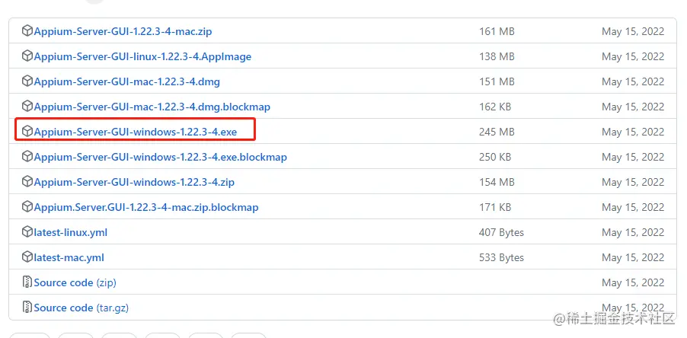Download Appium-Server-GUI-windows-1.22.3-4.zip
Viewport: 687px width, 338px height.
click(134, 182)
